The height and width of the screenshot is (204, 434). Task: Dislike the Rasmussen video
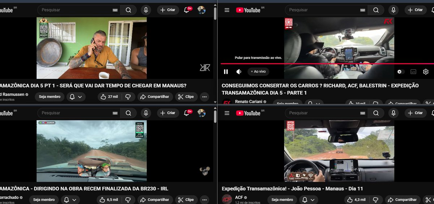pyautogui.click(x=128, y=97)
